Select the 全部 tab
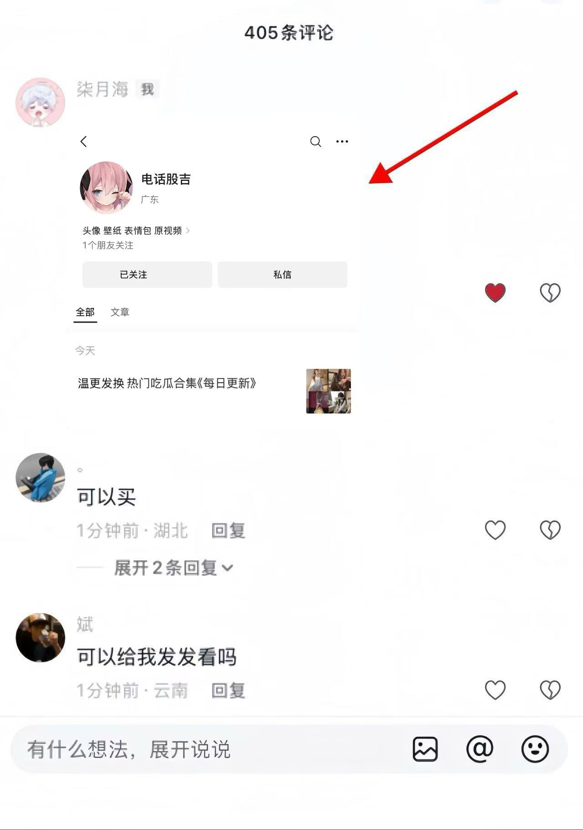The width and height of the screenshot is (583, 830). pyautogui.click(x=85, y=312)
